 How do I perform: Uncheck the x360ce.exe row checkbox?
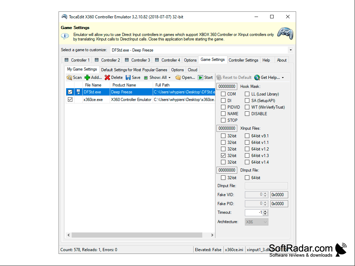(70, 99)
